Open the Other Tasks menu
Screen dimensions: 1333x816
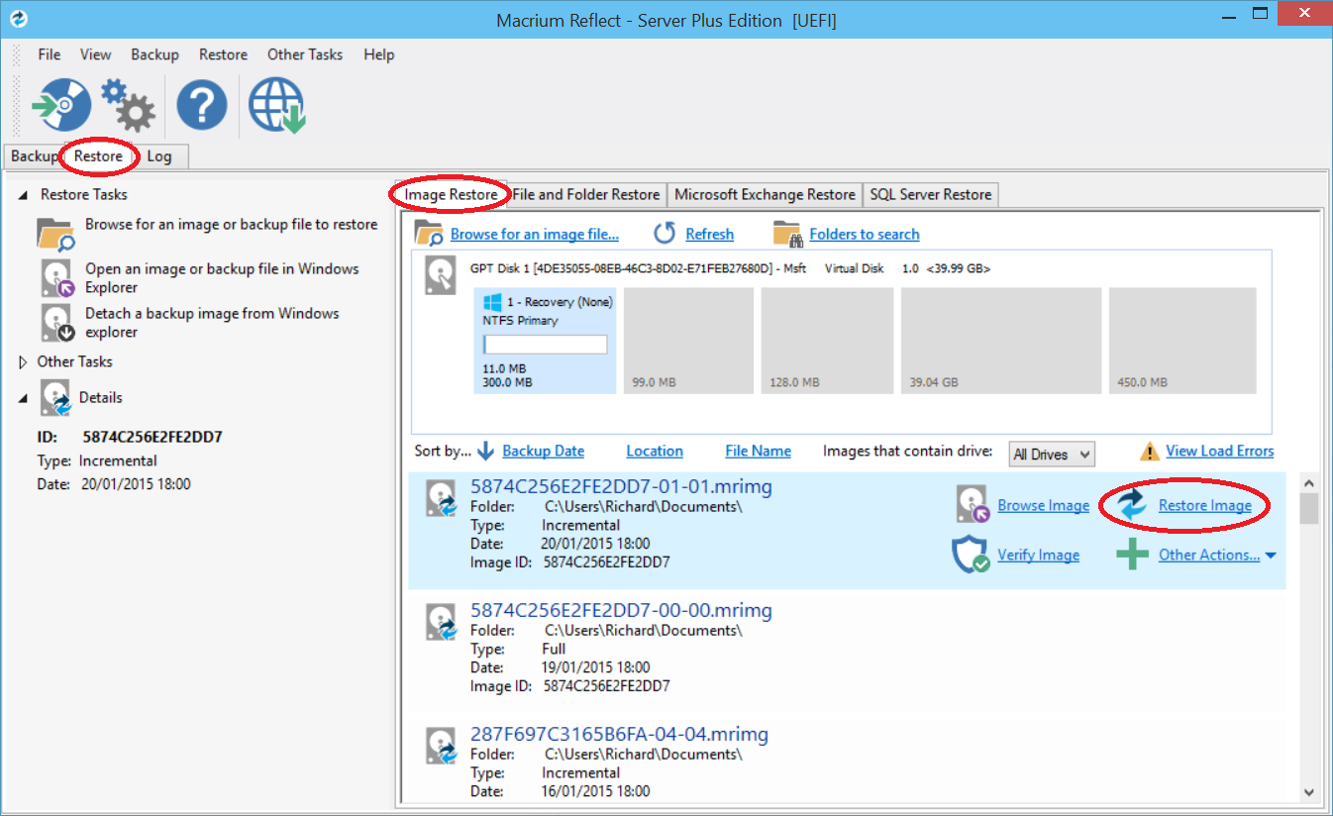click(305, 54)
